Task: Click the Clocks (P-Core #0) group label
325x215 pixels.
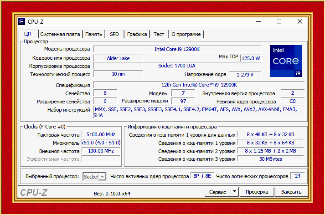Action: [45, 127]
